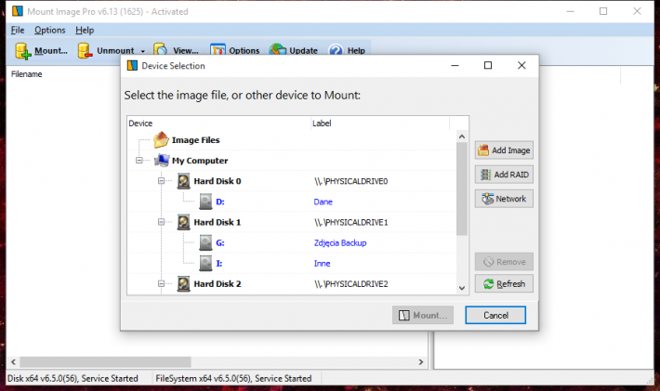Click the Help question mark toolbar icon
The height and width of the screenshot is (391, 660).
pyautogui.click(x=336, y=50)
